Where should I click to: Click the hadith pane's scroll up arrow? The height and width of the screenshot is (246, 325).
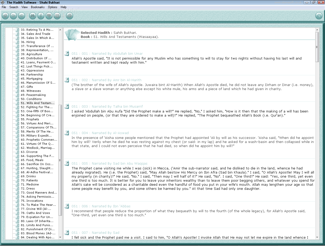click(x=317, y=30)
